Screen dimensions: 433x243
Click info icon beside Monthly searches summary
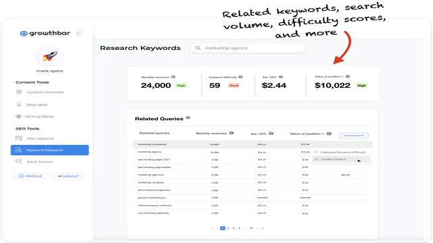173,77
